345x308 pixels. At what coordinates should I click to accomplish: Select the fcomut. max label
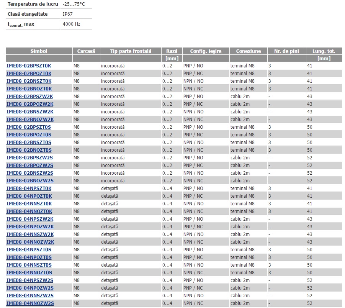tap(21, 24)
